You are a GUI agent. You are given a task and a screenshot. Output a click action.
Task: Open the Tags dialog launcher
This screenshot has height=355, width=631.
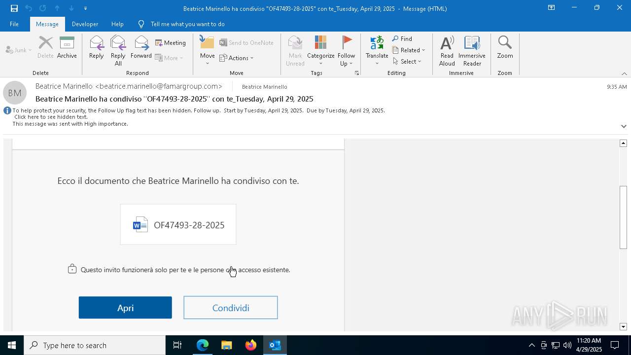(x=357, y=73)
